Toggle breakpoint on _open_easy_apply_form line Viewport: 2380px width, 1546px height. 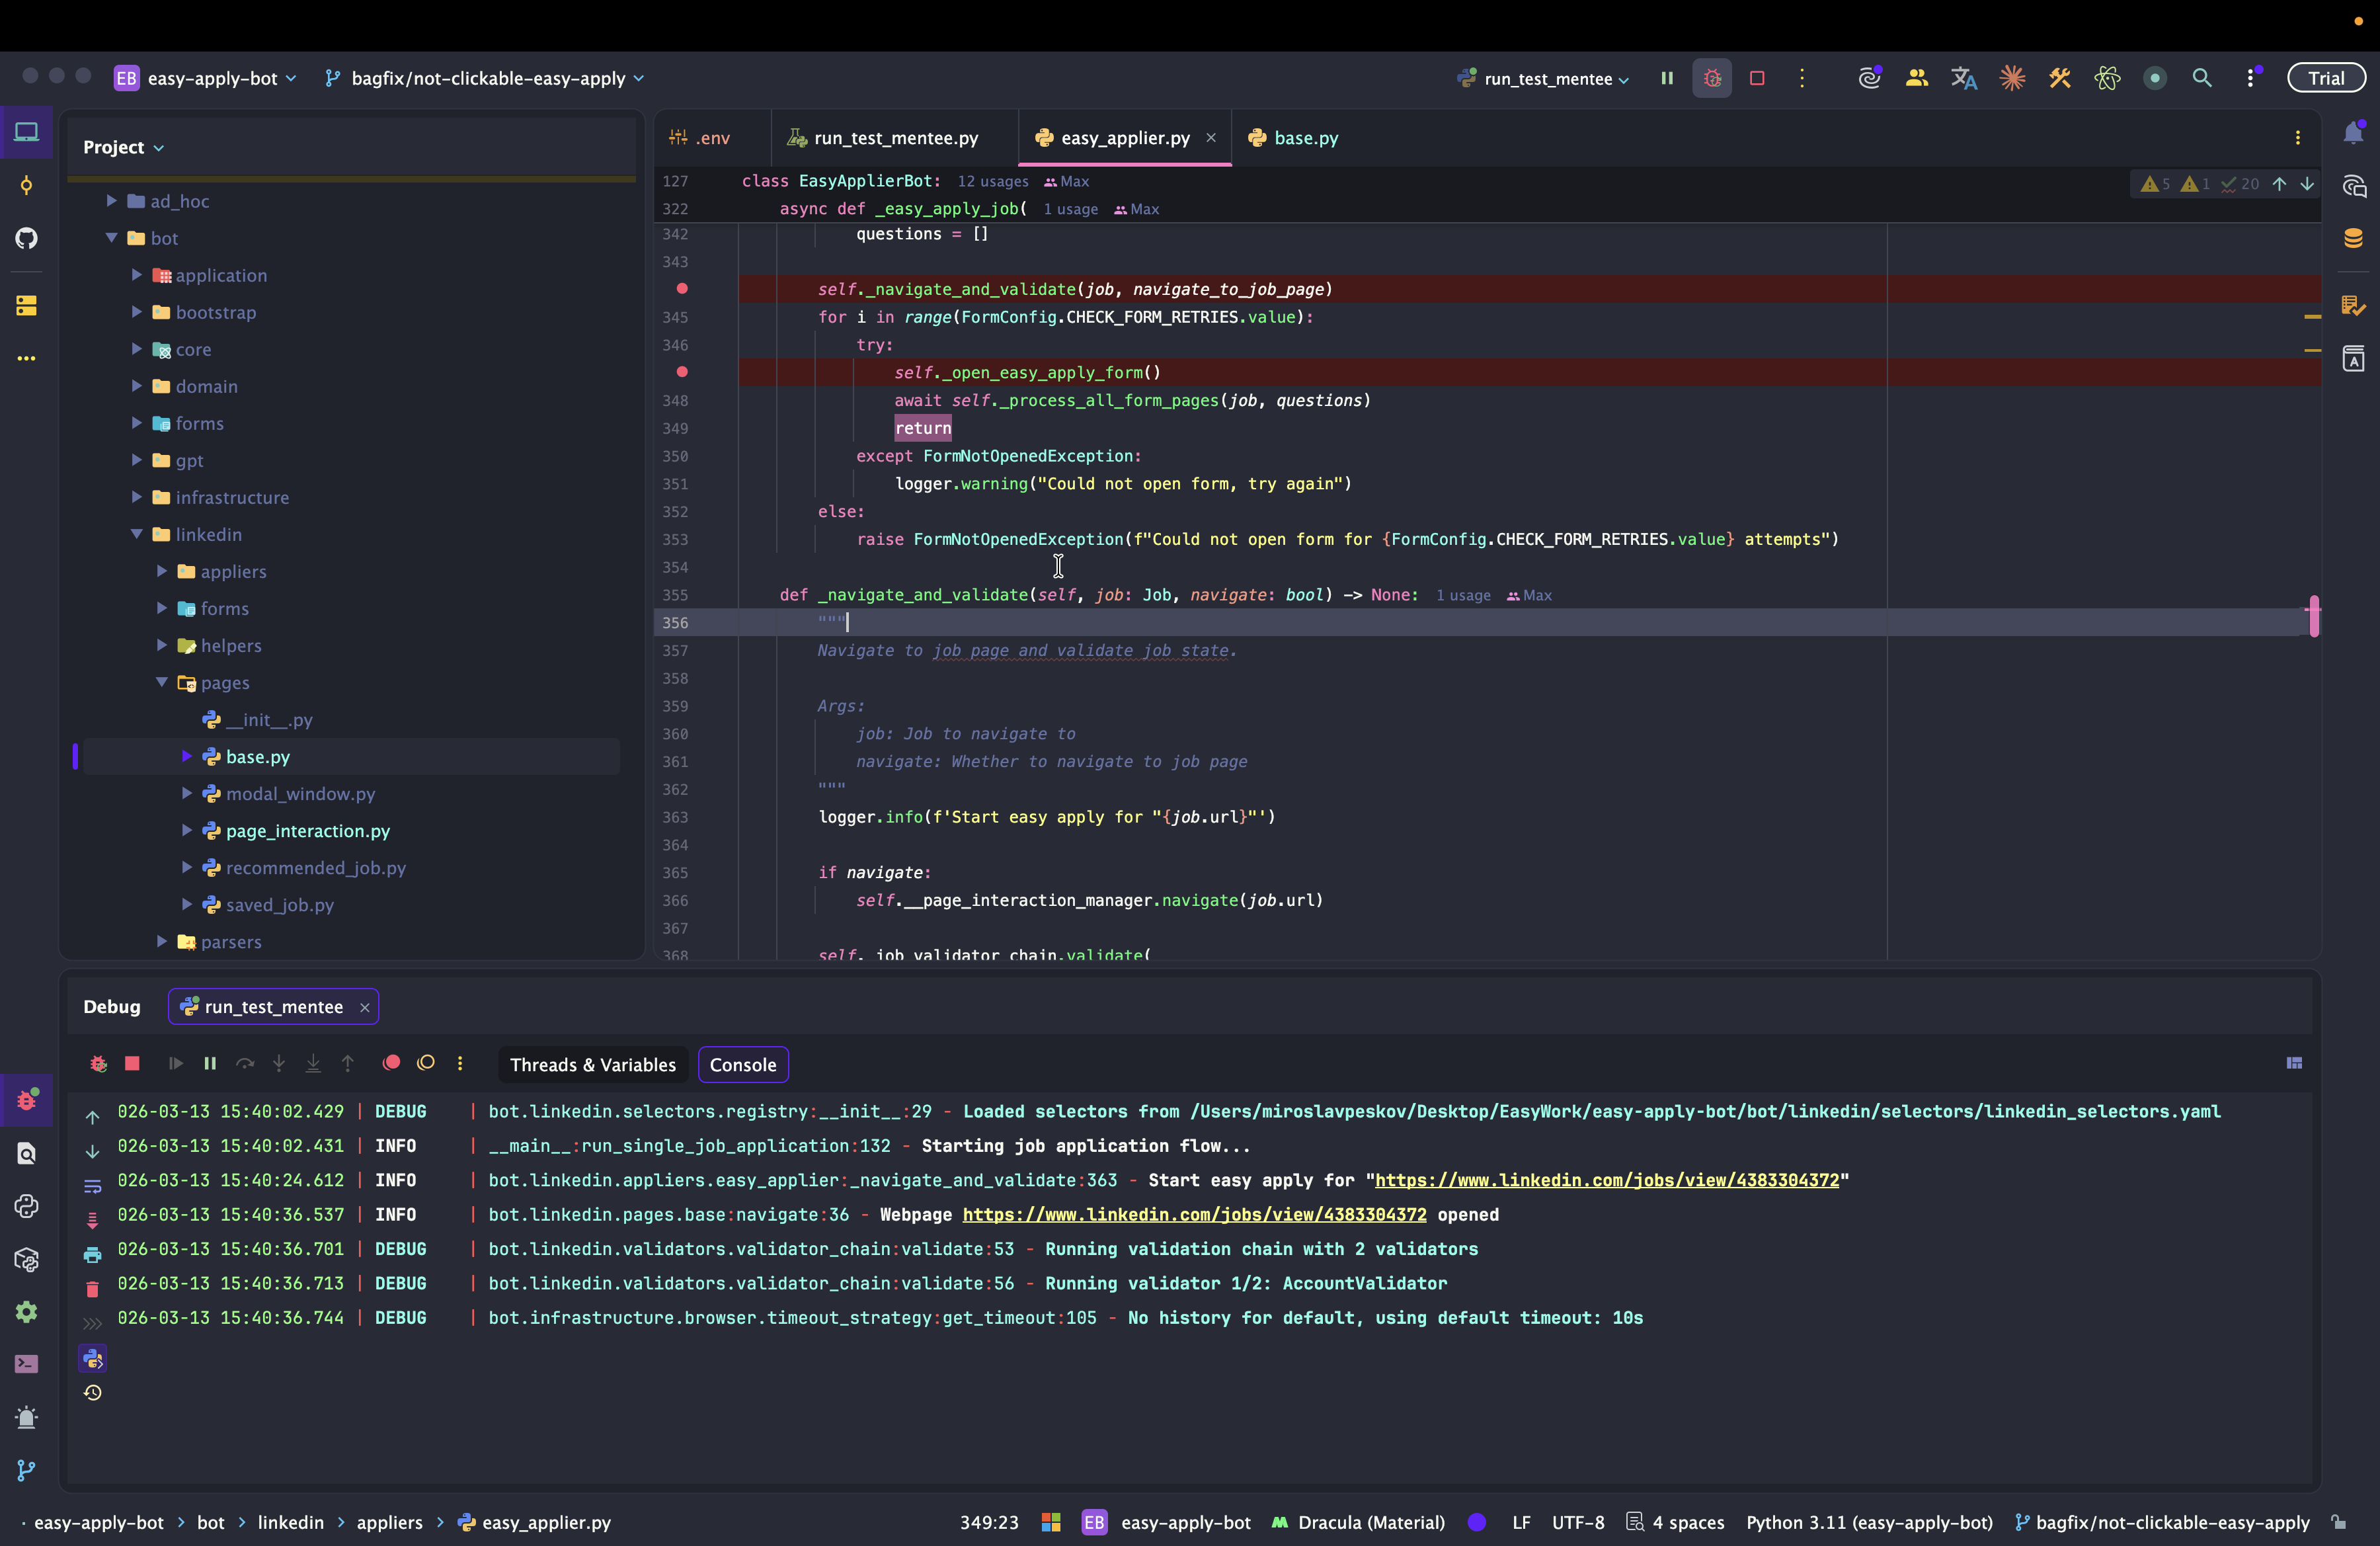point(682,372)
